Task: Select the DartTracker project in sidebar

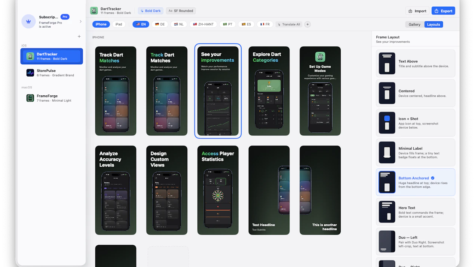Action: [x=52, y=56]
